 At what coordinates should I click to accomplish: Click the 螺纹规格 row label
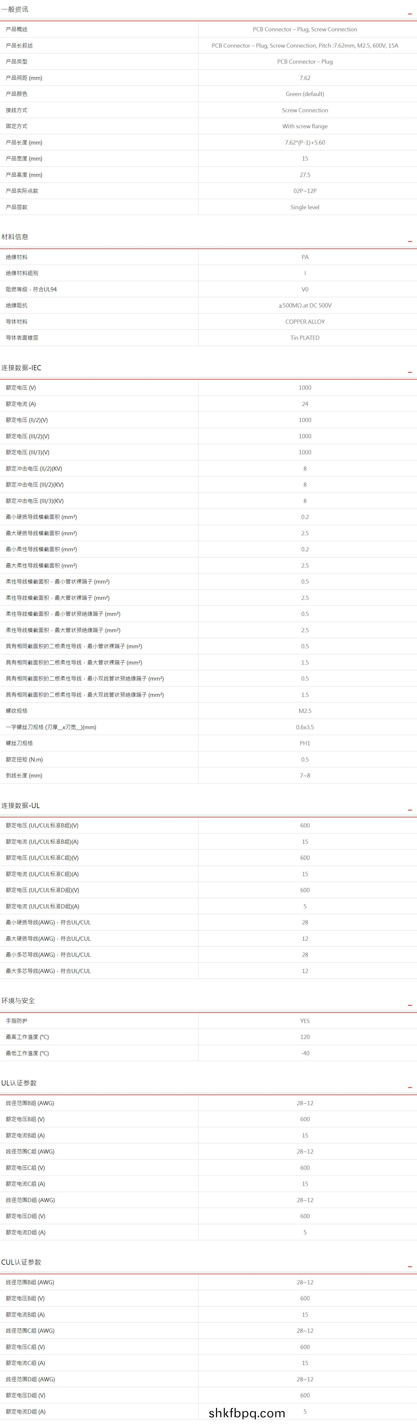(17, 711)
